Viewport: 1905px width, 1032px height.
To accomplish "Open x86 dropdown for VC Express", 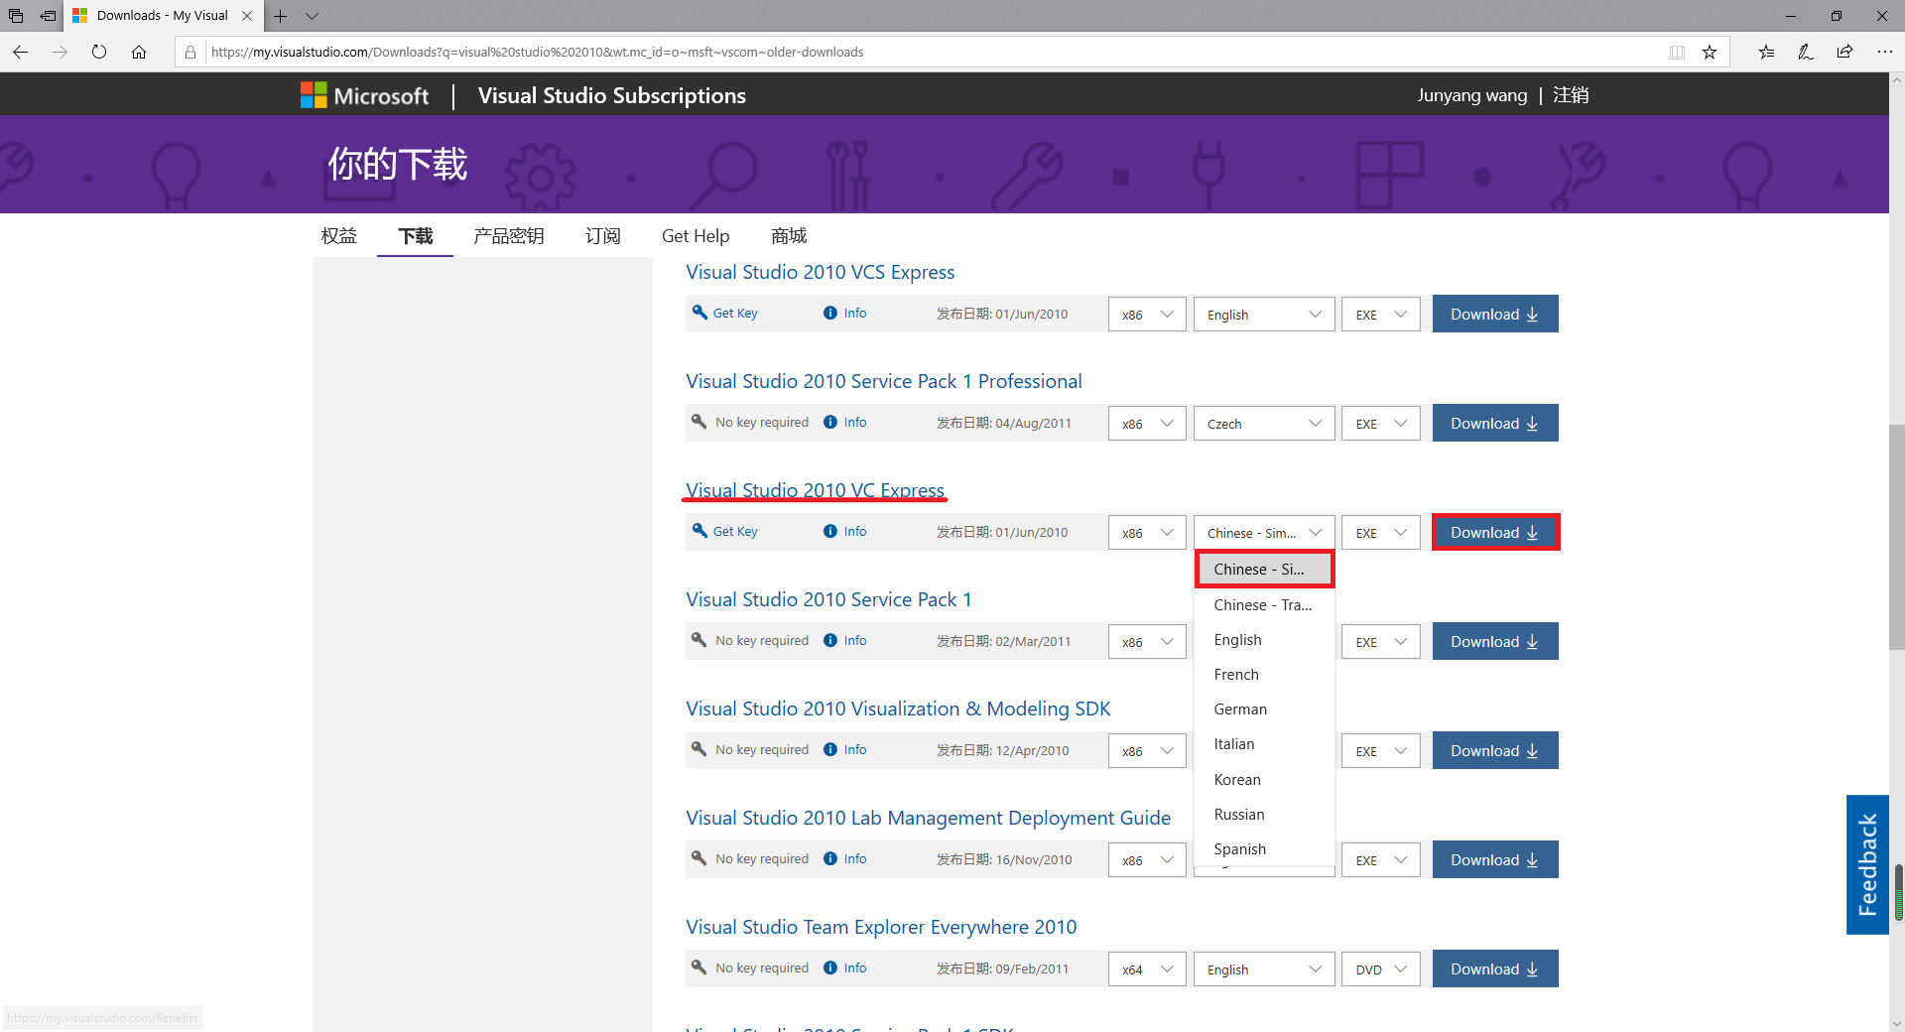I will (1147, 532).
